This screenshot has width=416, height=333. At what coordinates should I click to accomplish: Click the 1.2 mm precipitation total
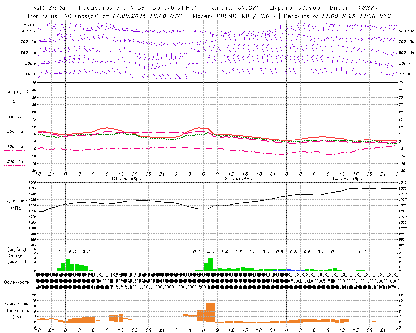pyautogui.click(x=252, y=252)
